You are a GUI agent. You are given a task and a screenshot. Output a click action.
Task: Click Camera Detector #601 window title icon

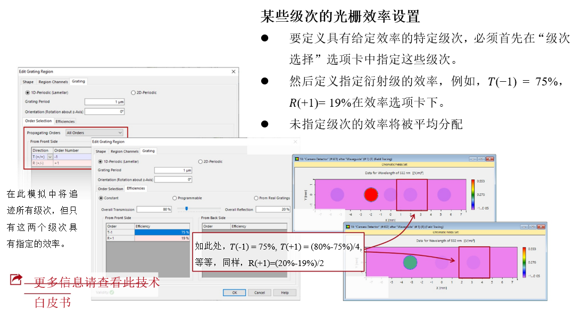click(x=297, y=159)
